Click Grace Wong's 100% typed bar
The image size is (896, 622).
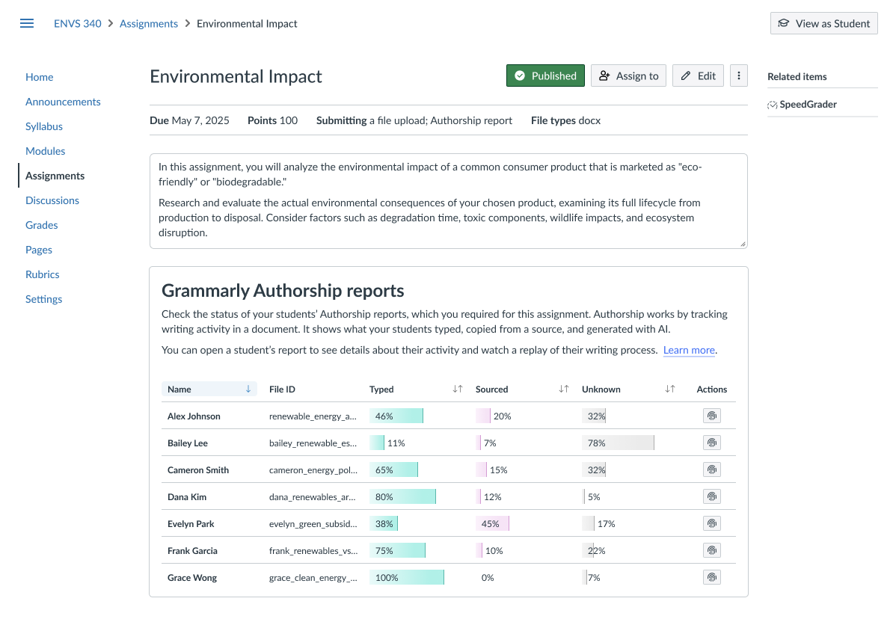click(x=407, y=577)
